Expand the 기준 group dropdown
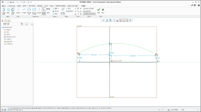The width and height of the screenshot is (201, 112). 18,16
